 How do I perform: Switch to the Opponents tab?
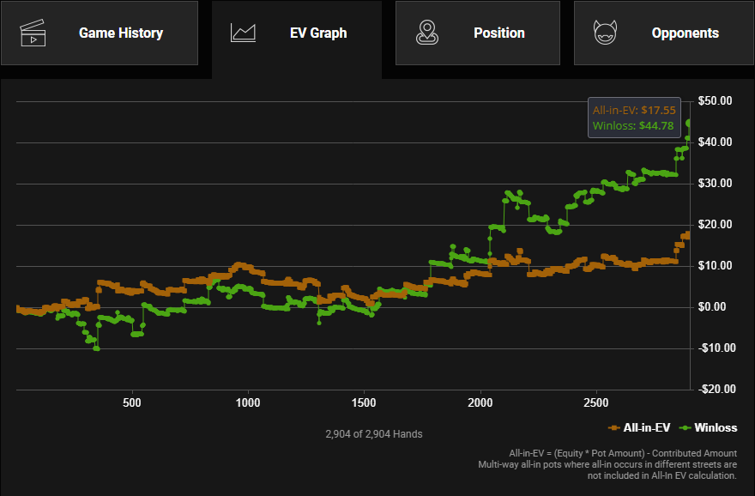(663, 33)
